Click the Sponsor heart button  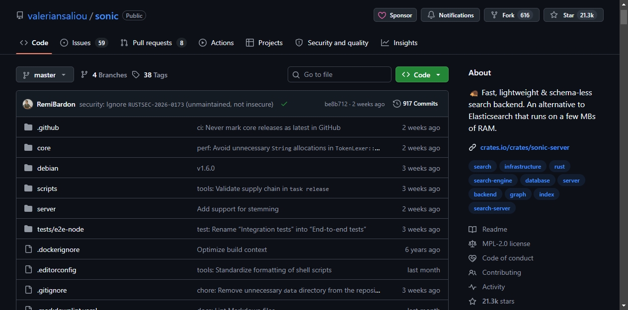tap(395, 15)
